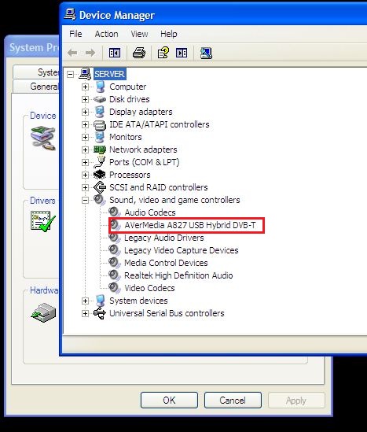The height and width of the screenshot is (432, 367).
Task: Expand the Ports (COM & LPT) node
Action: [85, 162]
